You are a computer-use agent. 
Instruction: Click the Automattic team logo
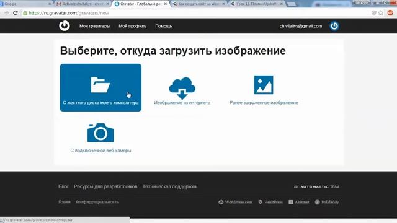pos(316,187)
